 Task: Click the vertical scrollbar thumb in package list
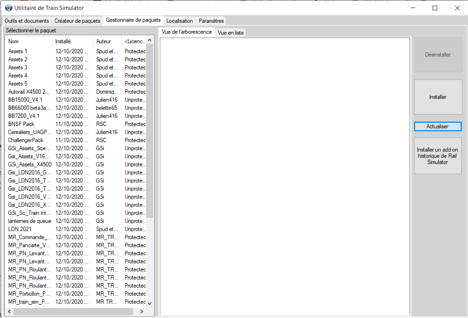tap(150, 130)
